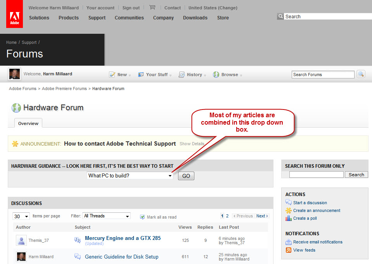Go to Home breadcrumb

pos(11,42)
